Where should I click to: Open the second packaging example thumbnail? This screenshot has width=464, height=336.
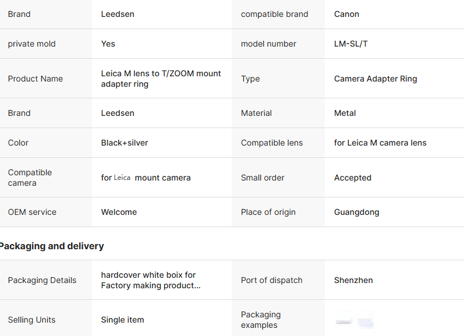coord(365,320)
